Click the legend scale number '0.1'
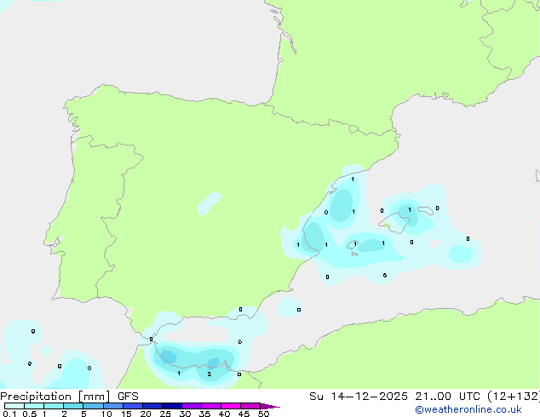This screenshot has width=540, height=417. 9,414
